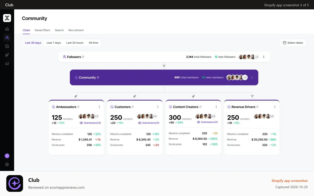
Task: Open the Select dates picker
Action: [x=293, y=43]
